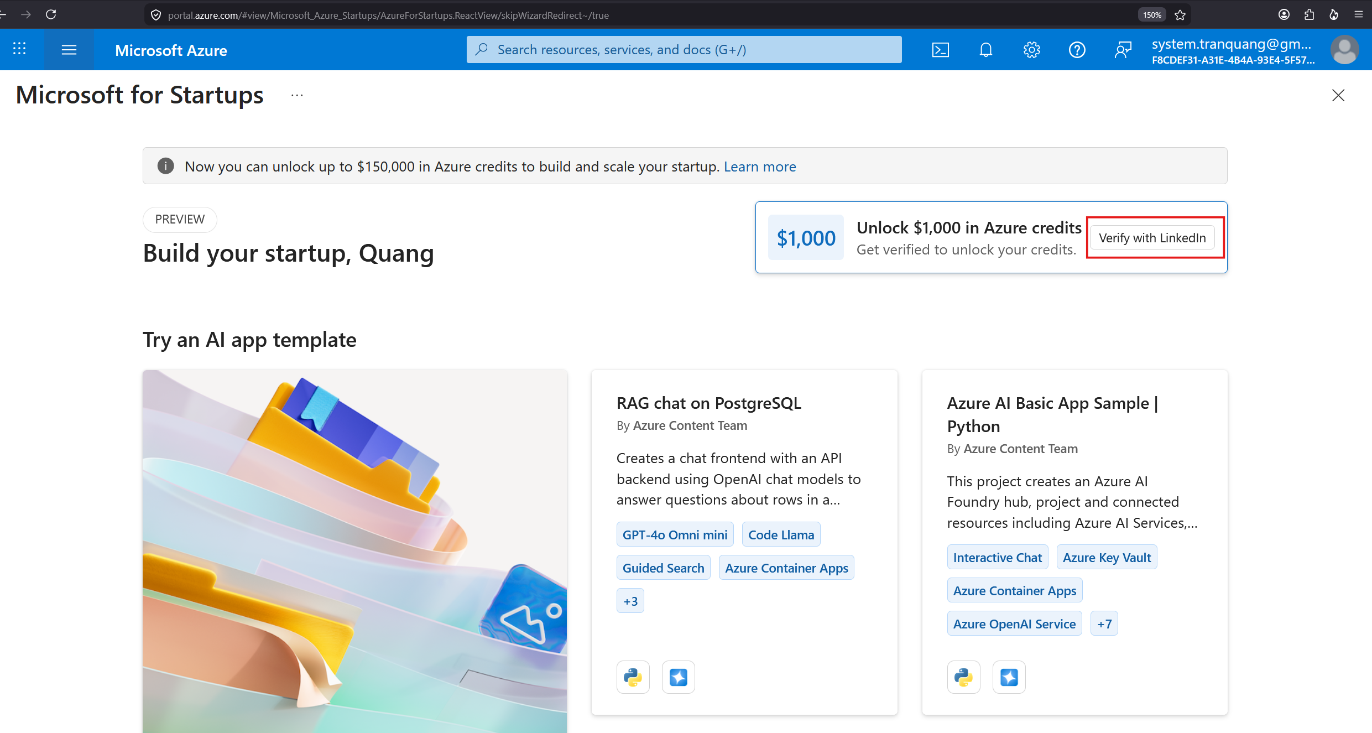Click "By Azure Content Team" on RAG chat card

682,425
